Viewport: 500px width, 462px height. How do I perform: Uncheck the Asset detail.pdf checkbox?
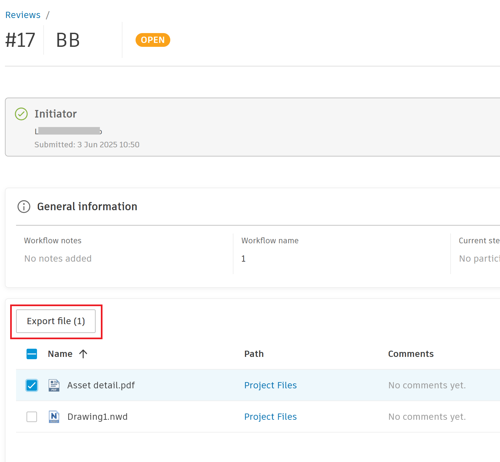click(32, 385)
